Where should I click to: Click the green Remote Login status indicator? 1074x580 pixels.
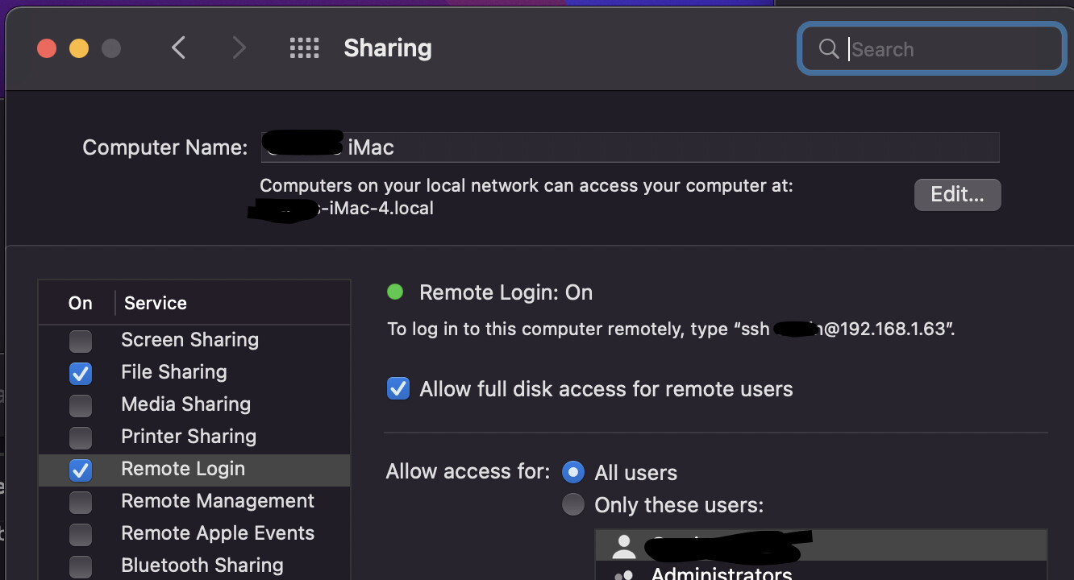[395, 292]
